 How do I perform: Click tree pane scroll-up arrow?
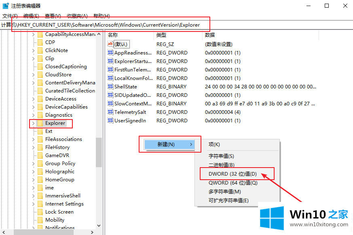(x=99, y=34)
